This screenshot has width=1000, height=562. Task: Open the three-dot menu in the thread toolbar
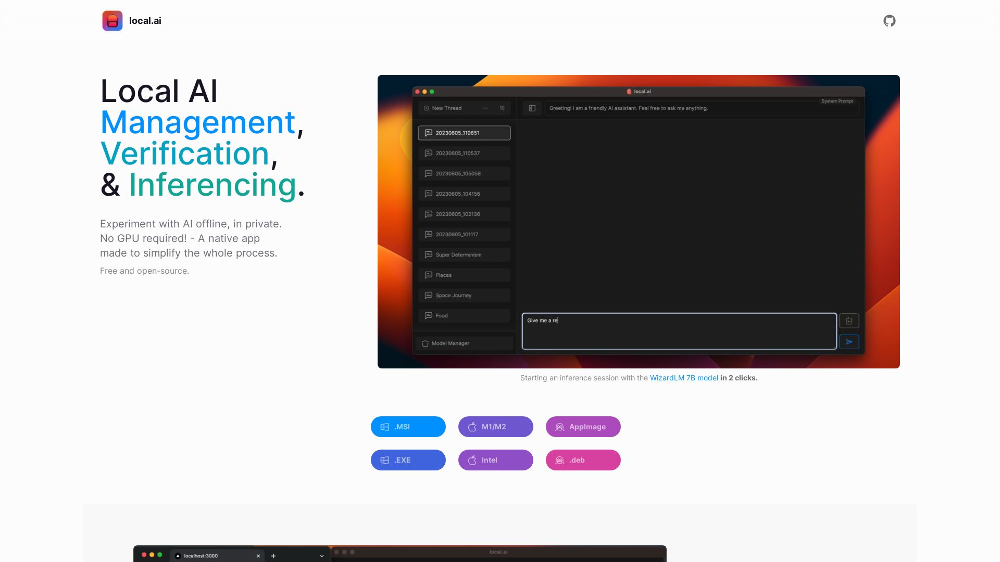(x=485, y=108)
